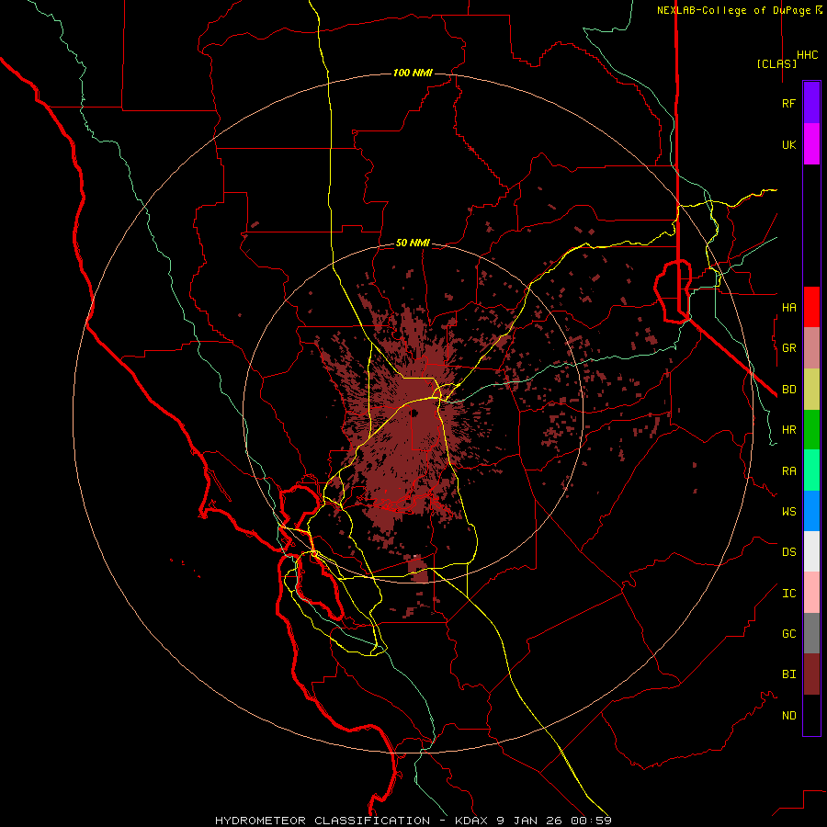This screenshot has height=827, width=827.
Task: Click the WS legend label
Action: [x=788, y=512]
